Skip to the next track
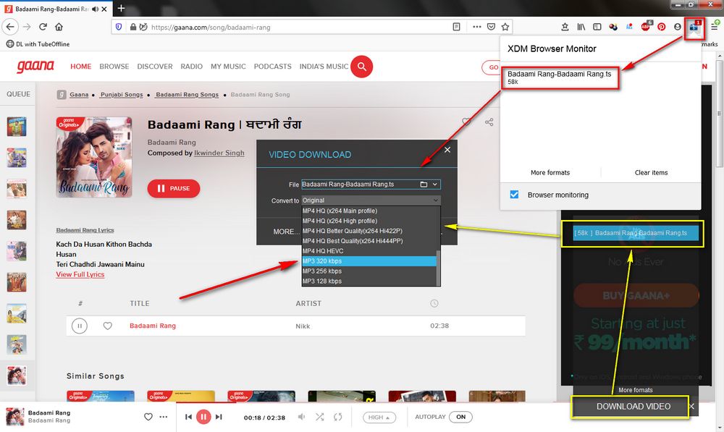Viewport: 724px width, 432px height. click(219, 417)
